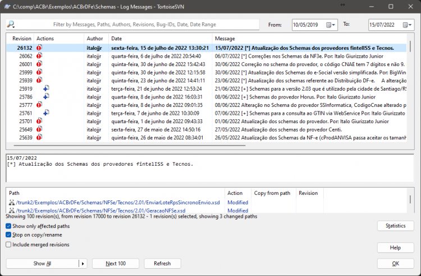Click vertical scrollbar of changed paths list
Viewport: 421px width, 276px height.
click(x=410, y=199)
